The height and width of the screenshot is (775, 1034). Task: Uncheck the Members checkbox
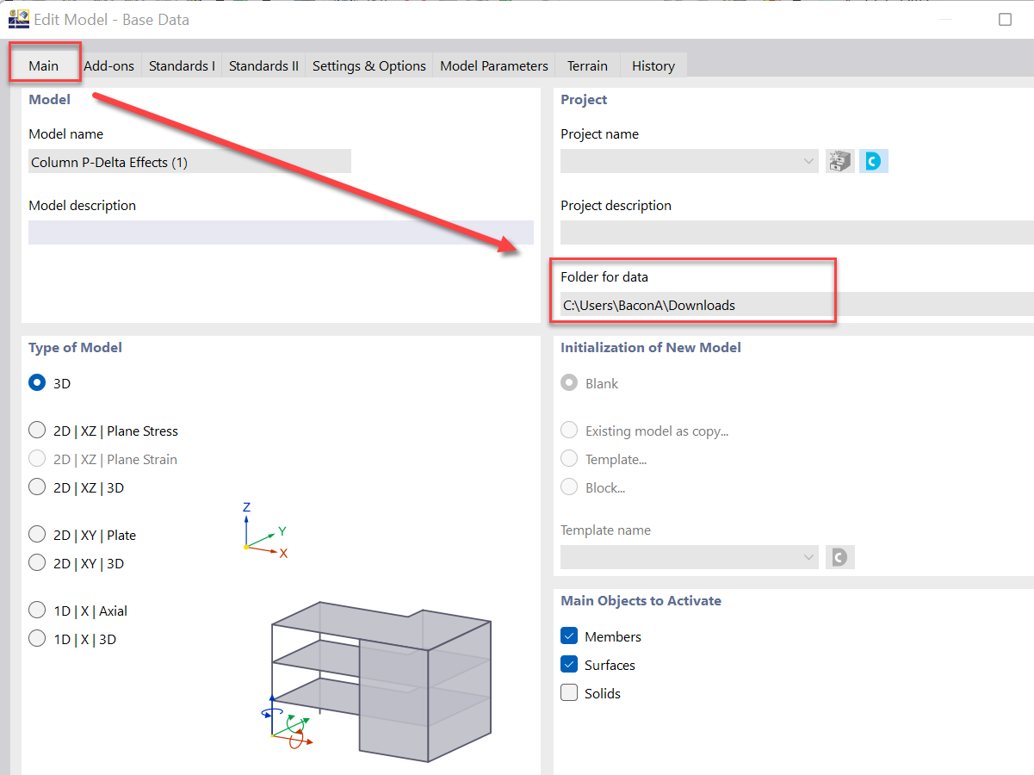[x=569, y=636]
